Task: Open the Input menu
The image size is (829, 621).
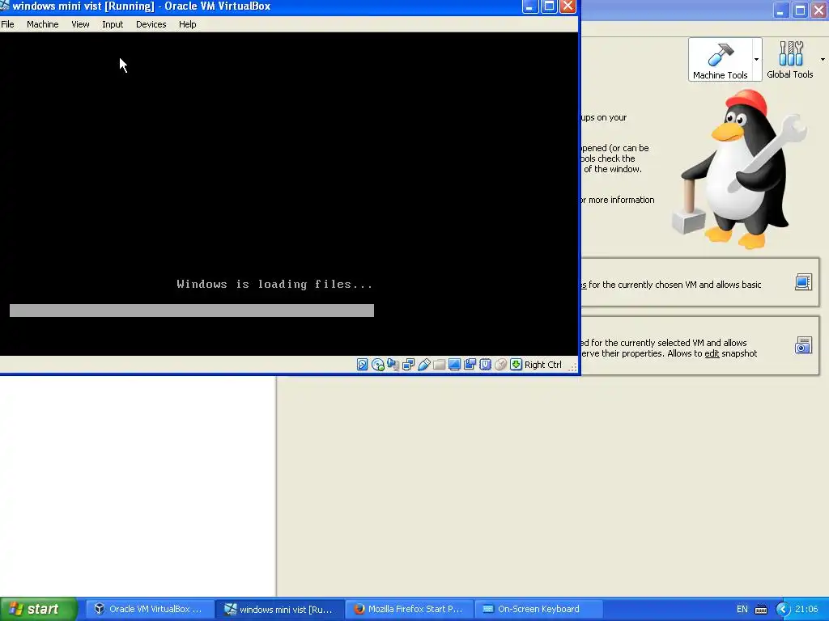Action: point(113,24)
